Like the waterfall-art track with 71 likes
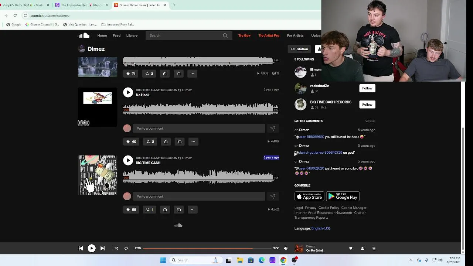 coord(131,74)
